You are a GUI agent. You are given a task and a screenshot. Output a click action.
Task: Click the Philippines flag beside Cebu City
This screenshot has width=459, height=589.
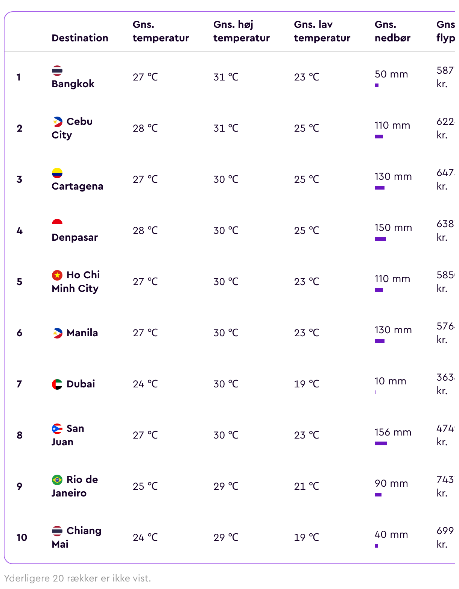coord(57,122)
